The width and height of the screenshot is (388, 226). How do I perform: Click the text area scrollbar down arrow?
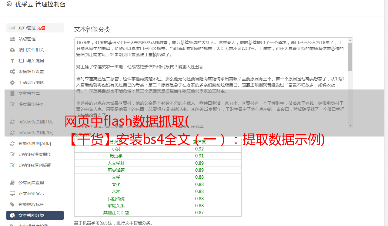[x=350, y=125]
